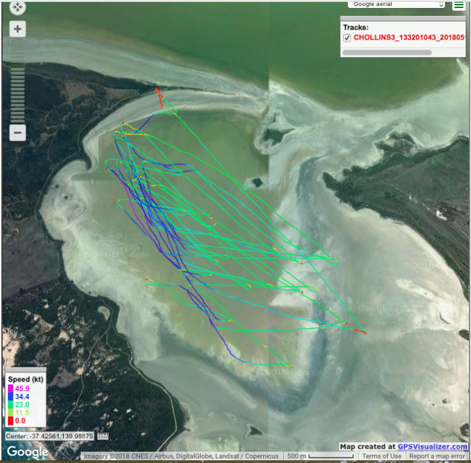The image size is (471, 463).
Task: Open the green hamburger menu
Action: point(458,5)
